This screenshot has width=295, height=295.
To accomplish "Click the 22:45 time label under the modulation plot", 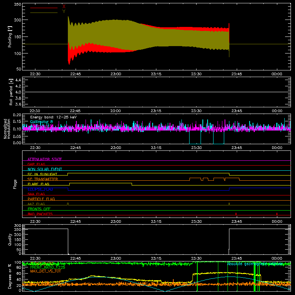I will [x=76, y=148].
